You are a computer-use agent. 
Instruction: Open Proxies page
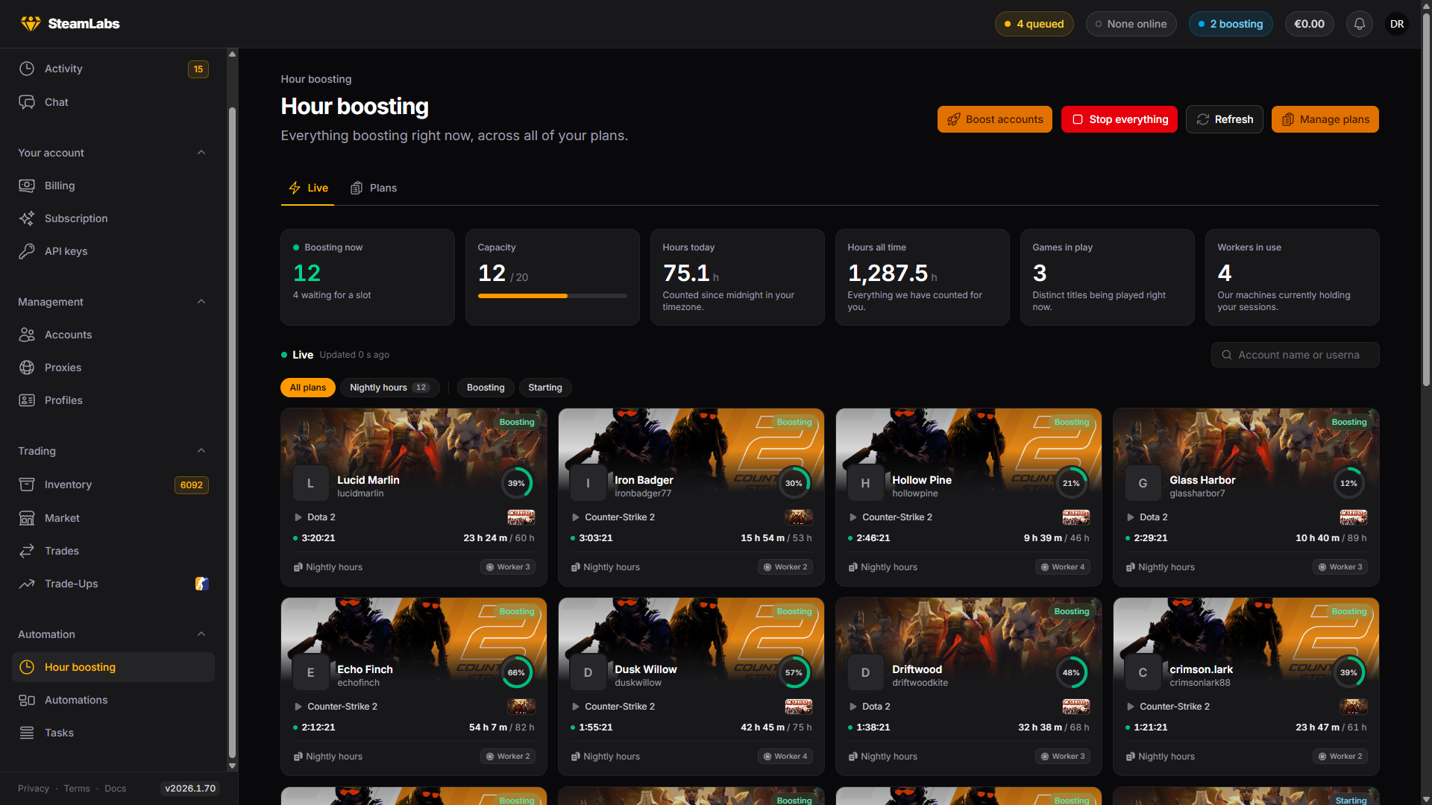[113, 367]
